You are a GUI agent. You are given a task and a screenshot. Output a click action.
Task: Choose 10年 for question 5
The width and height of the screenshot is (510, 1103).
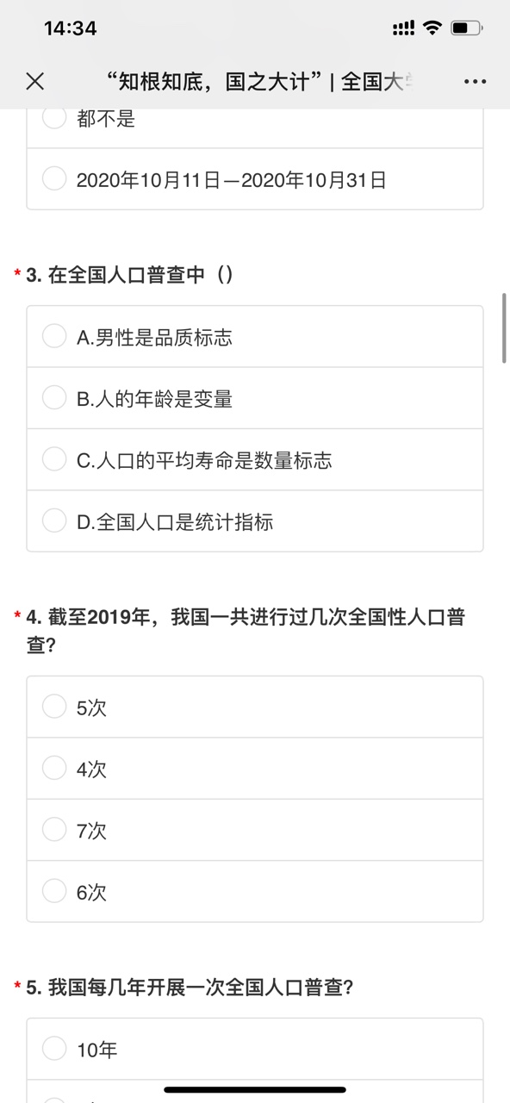pyautogui.click(x=255, y=1049)
